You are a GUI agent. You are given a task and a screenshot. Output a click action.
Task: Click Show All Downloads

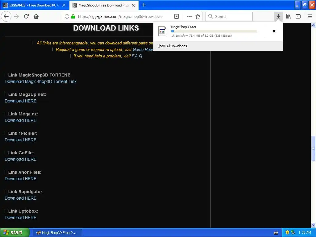coord(172,46)
